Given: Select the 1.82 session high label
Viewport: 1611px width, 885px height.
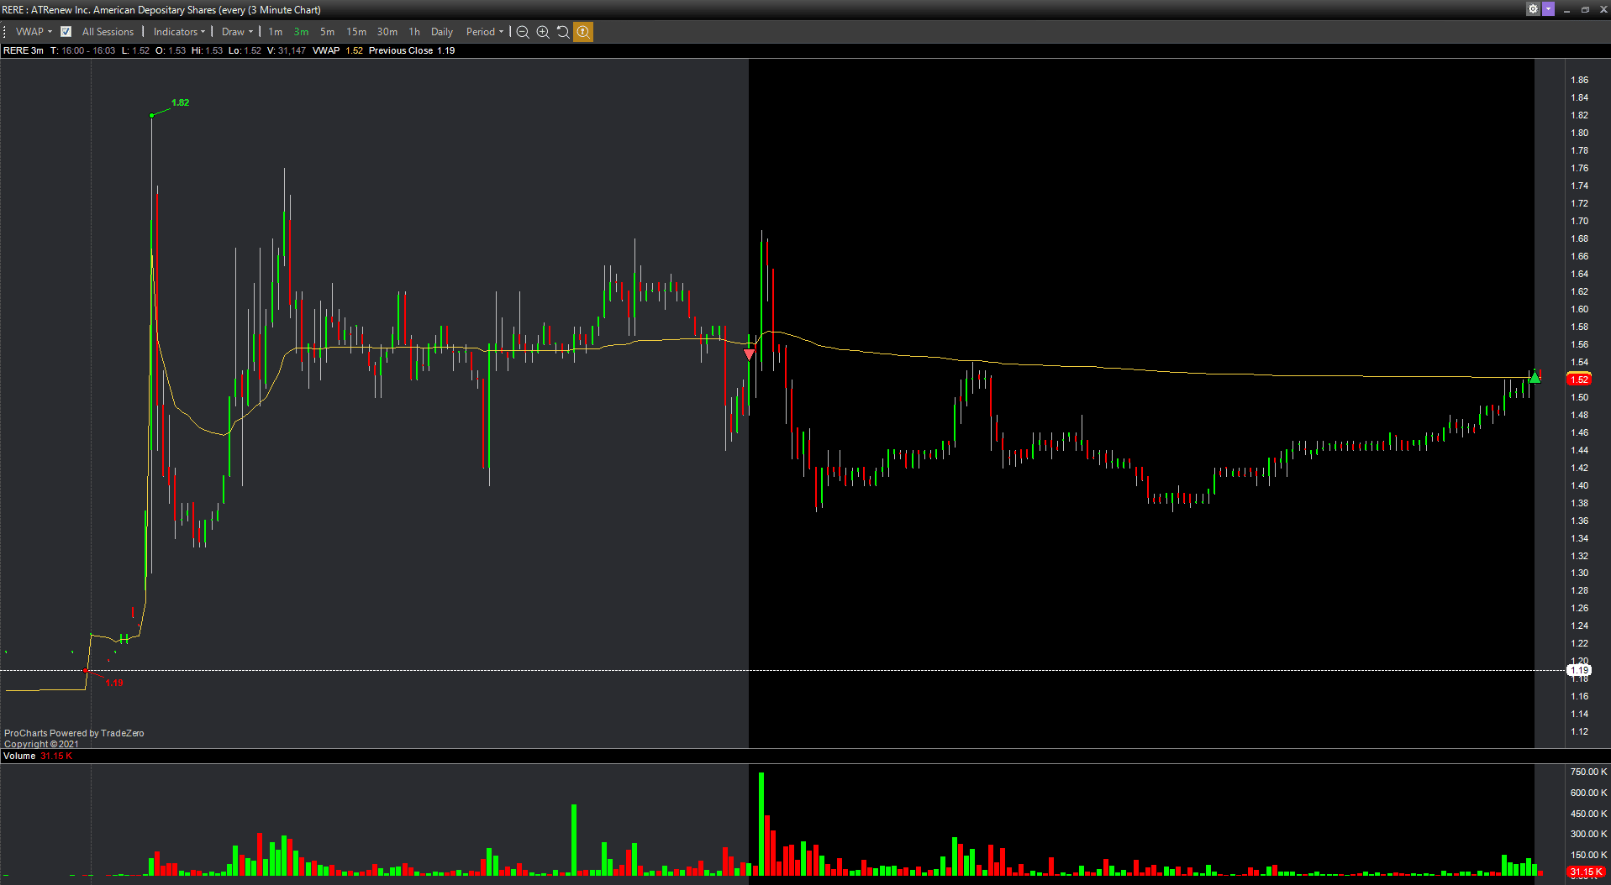Looking at the screenshot, I should pyautogui.click(x=180, y=102).
